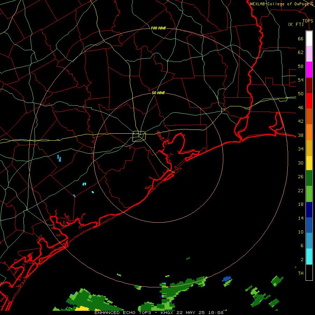Click the medium blue 18 kft swatch
Image resolution: width=315 pixels, height=315 pixels.
pyautogui.click(x=309, y=225)
